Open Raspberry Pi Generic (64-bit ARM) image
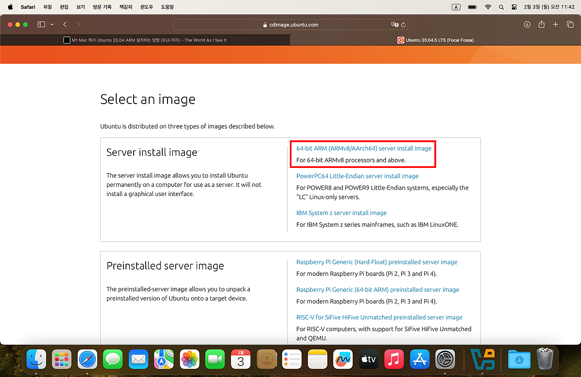The width and height of the screenshot is (581, 377). click(x=378, y=290)
